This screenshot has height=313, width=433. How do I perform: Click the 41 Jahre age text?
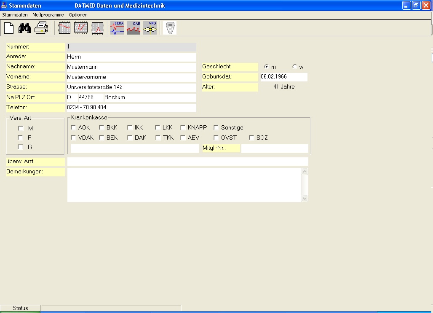point(284,87)
